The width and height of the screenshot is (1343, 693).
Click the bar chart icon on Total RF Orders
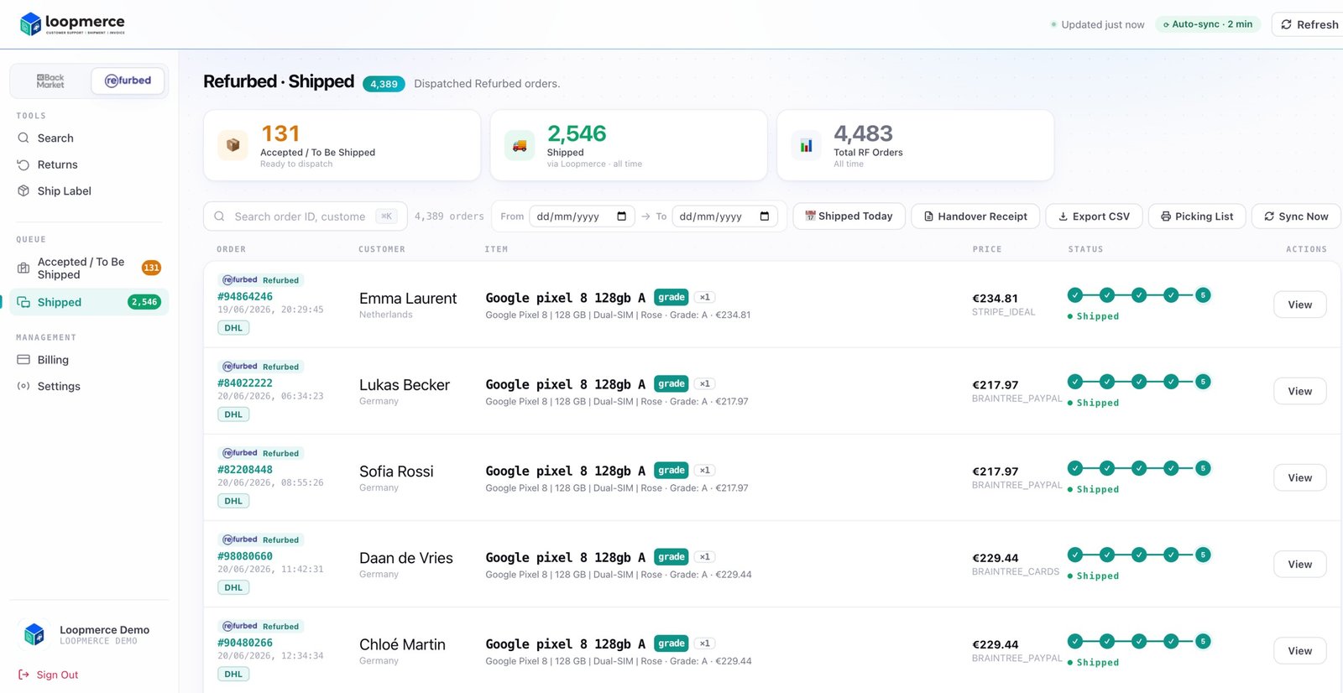[x=806, y=145]
